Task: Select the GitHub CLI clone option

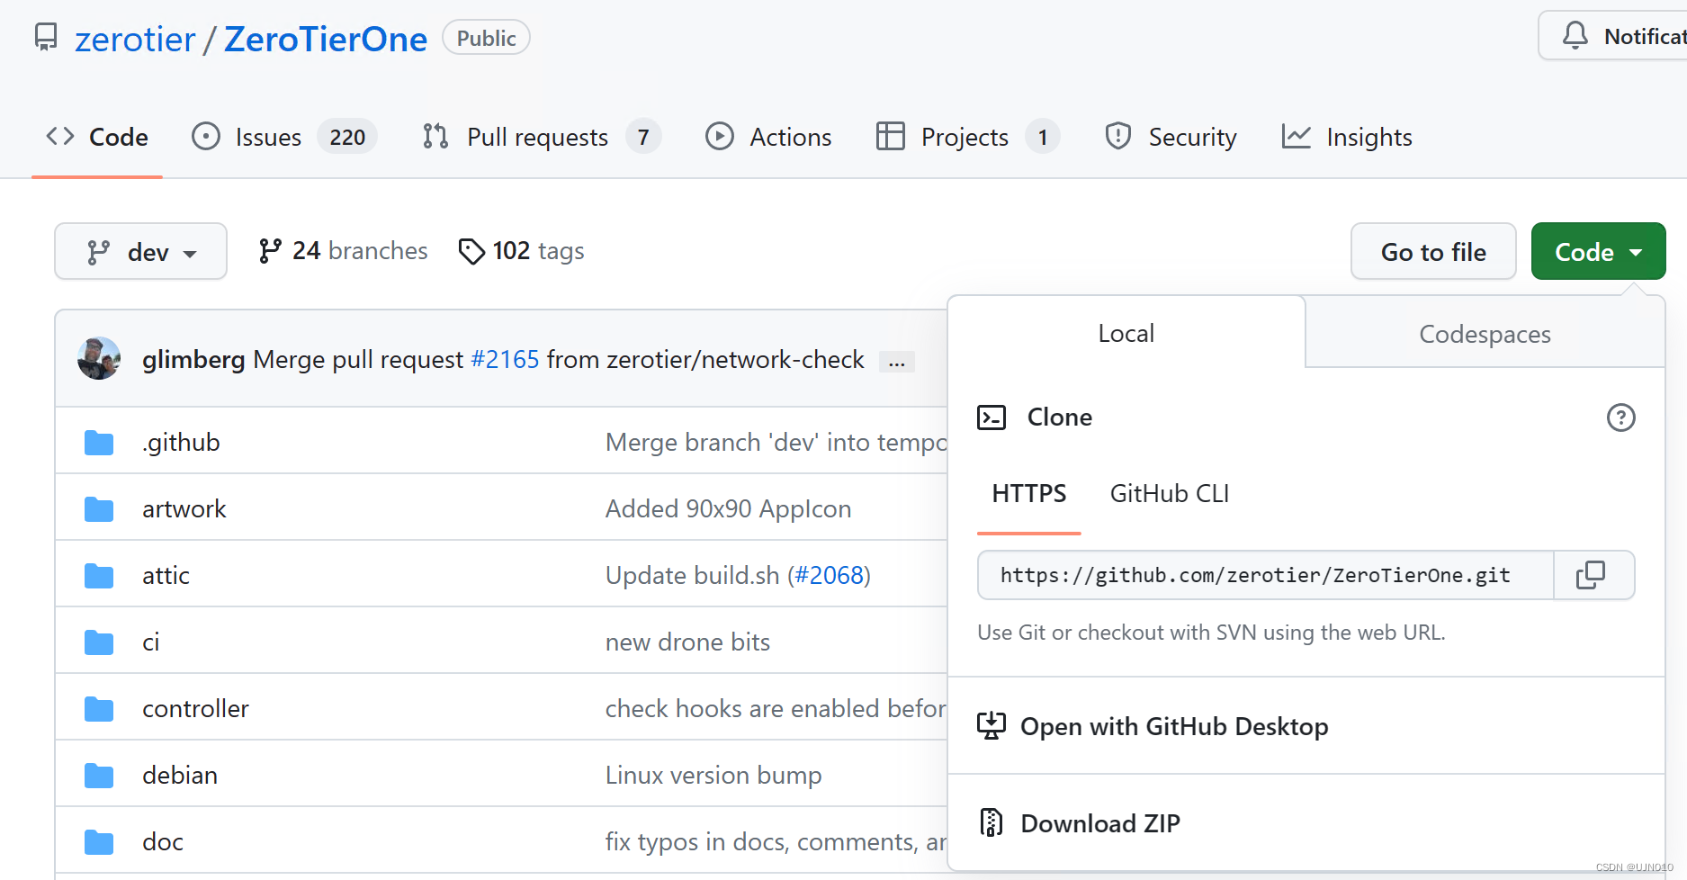Action: click(1170, 493)
